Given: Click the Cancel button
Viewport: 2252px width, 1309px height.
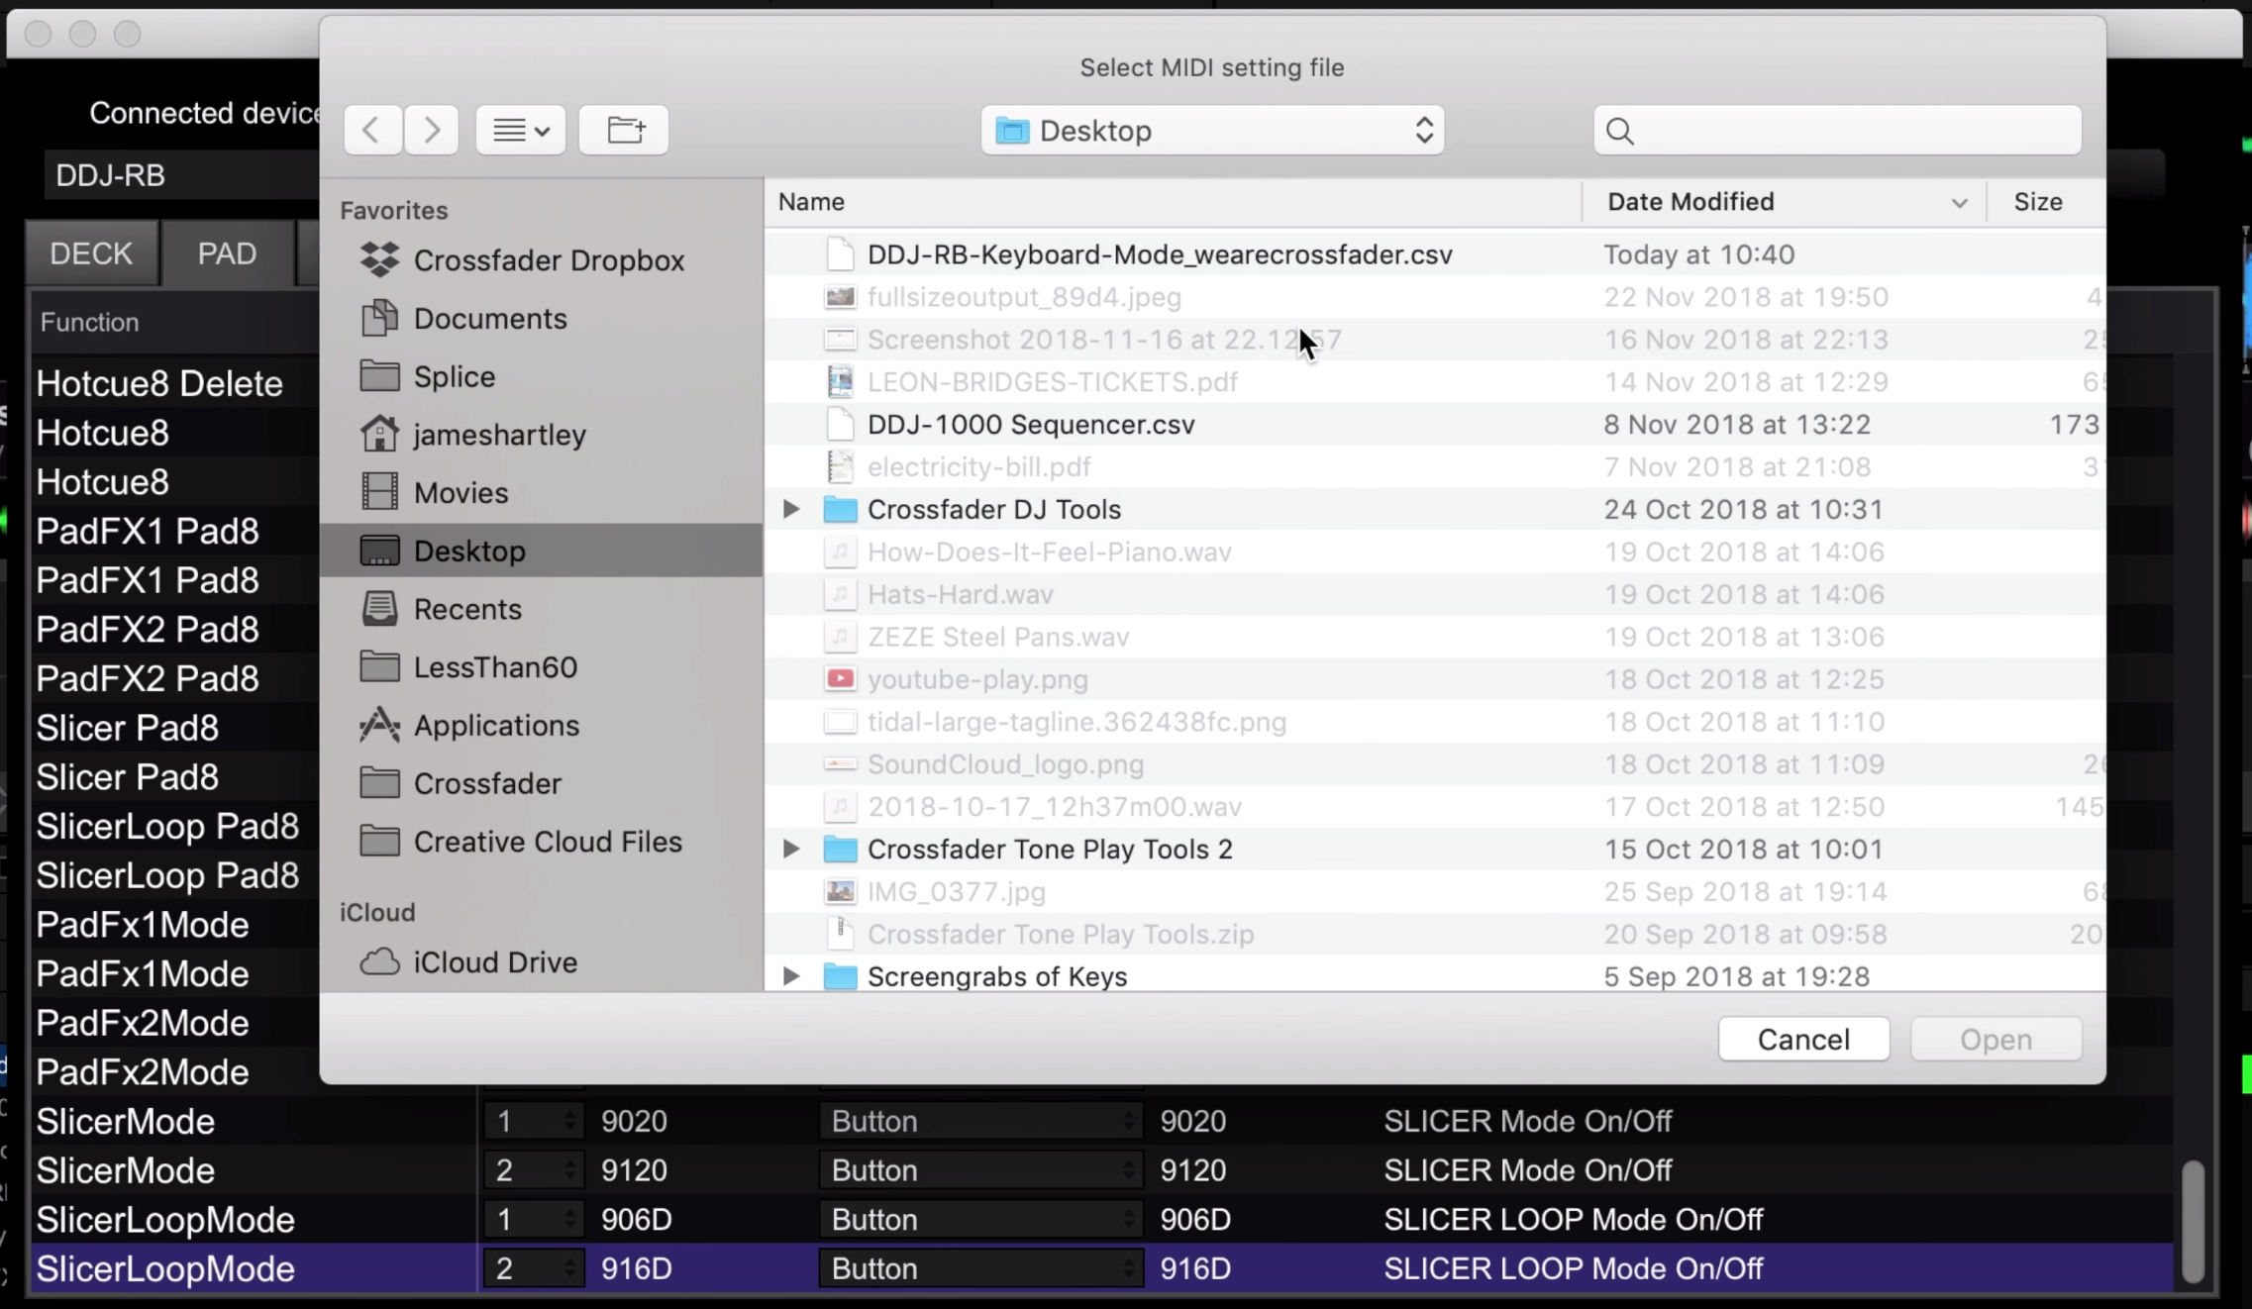Looking at the screenshot, I should (x=1802, y=1039).
